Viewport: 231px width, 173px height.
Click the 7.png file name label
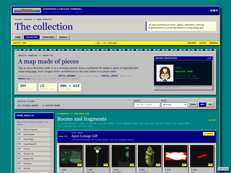[x=168, y=170]
